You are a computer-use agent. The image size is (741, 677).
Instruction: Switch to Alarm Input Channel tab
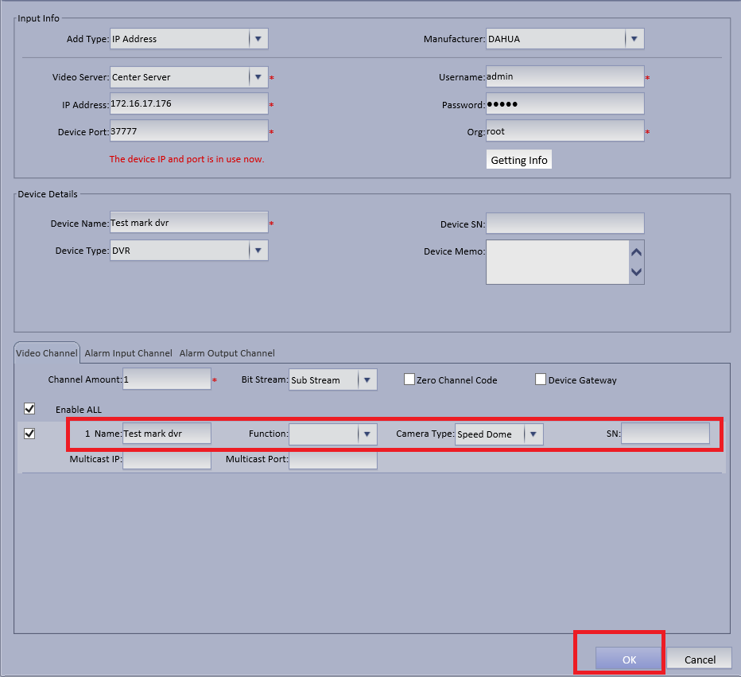click(128, 353)
